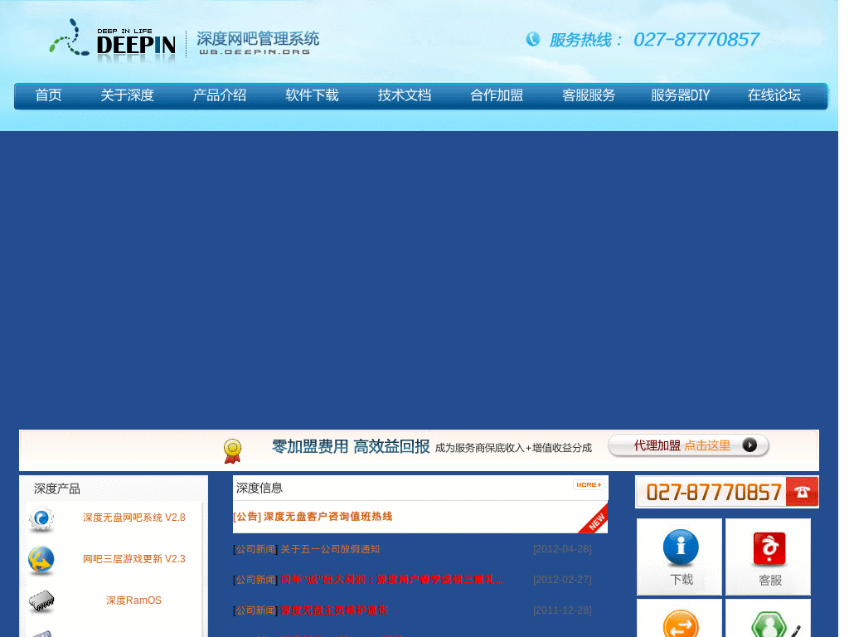Open 技术文档 navigation item

pyautogui.click(x=405, y=95)
